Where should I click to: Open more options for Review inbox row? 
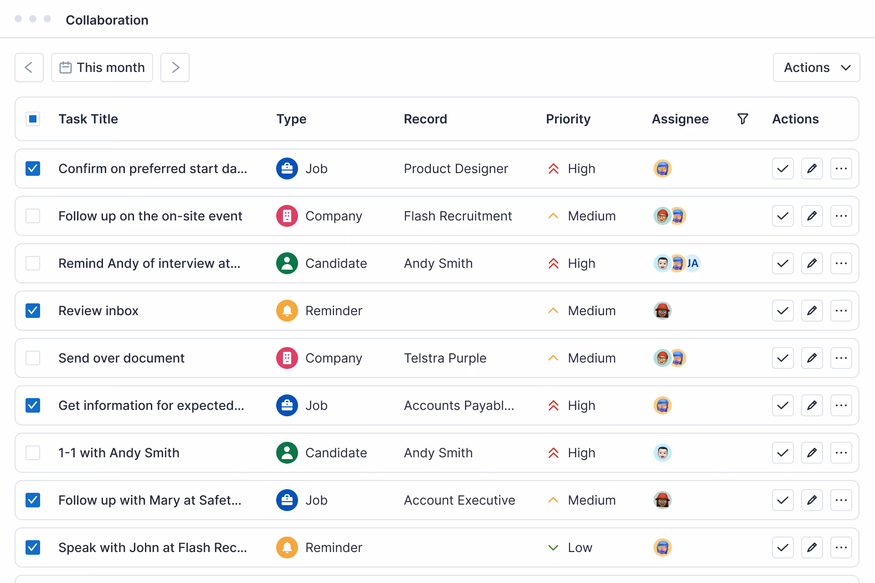841,311
